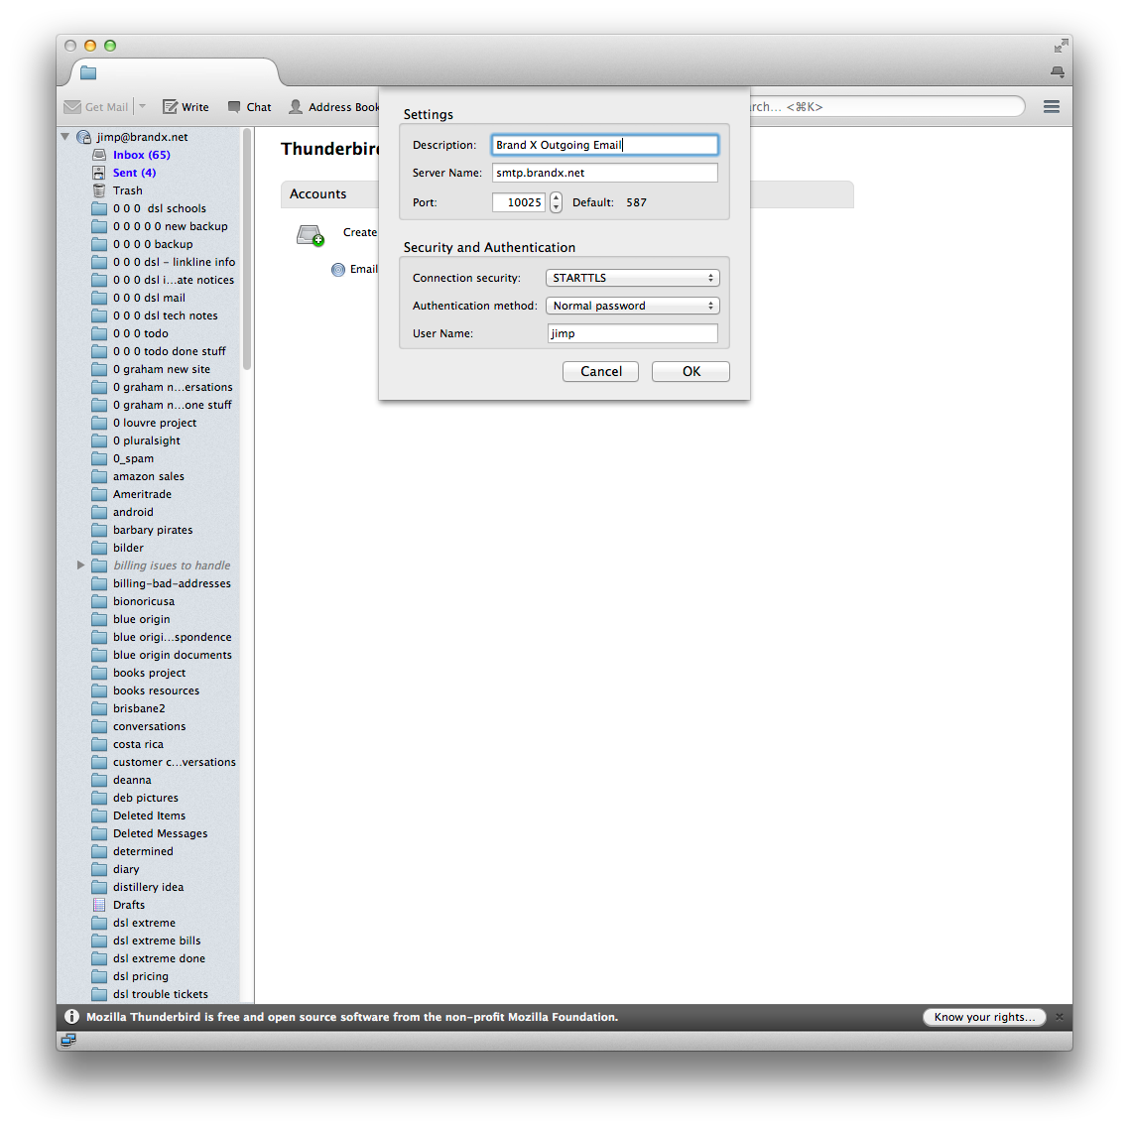Decrease the port with stepper down arrow
Viewport: 1129px width, 1129px height.
(x=556, y=207)
